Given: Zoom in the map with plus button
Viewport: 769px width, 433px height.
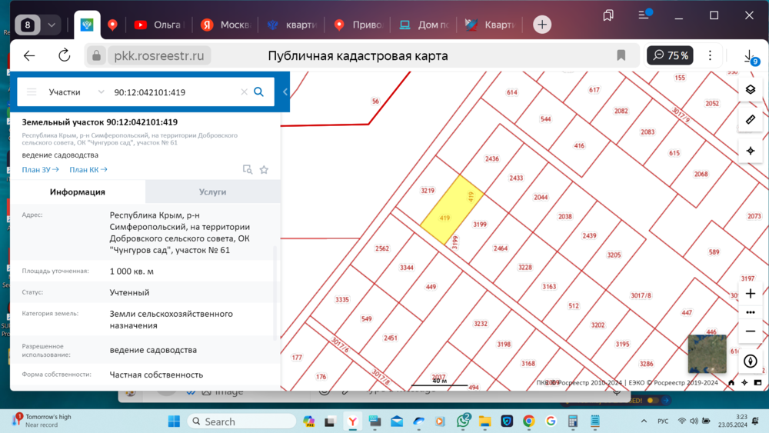Looking at the screenshot, I should (x=751, y=294).
